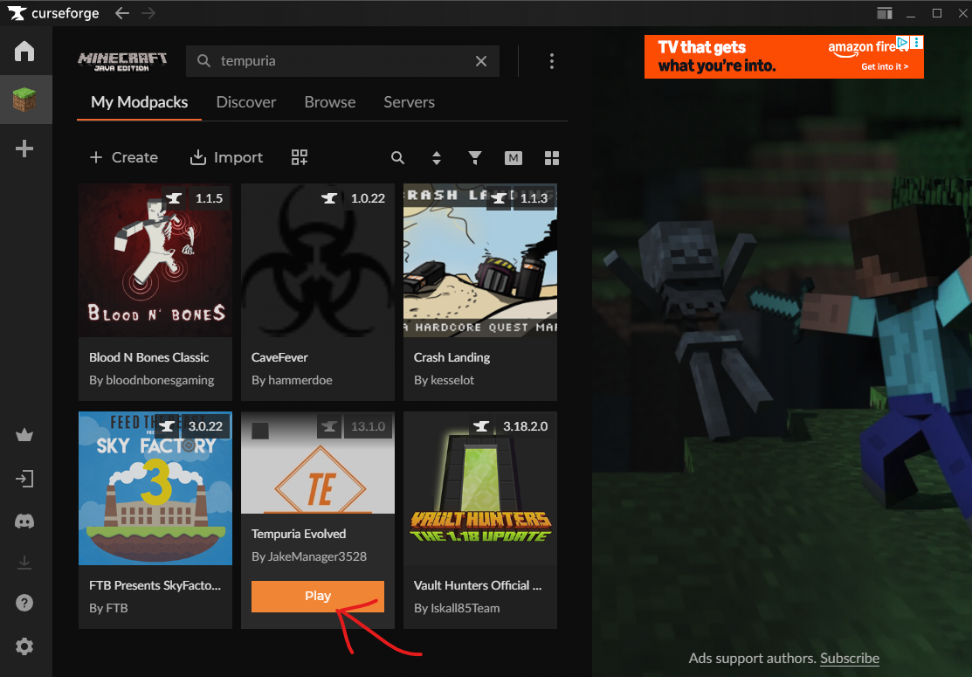Switch to the Discover tab
Image resolution: width=972 pixels, height=677 pixels.
pos(246,102)
